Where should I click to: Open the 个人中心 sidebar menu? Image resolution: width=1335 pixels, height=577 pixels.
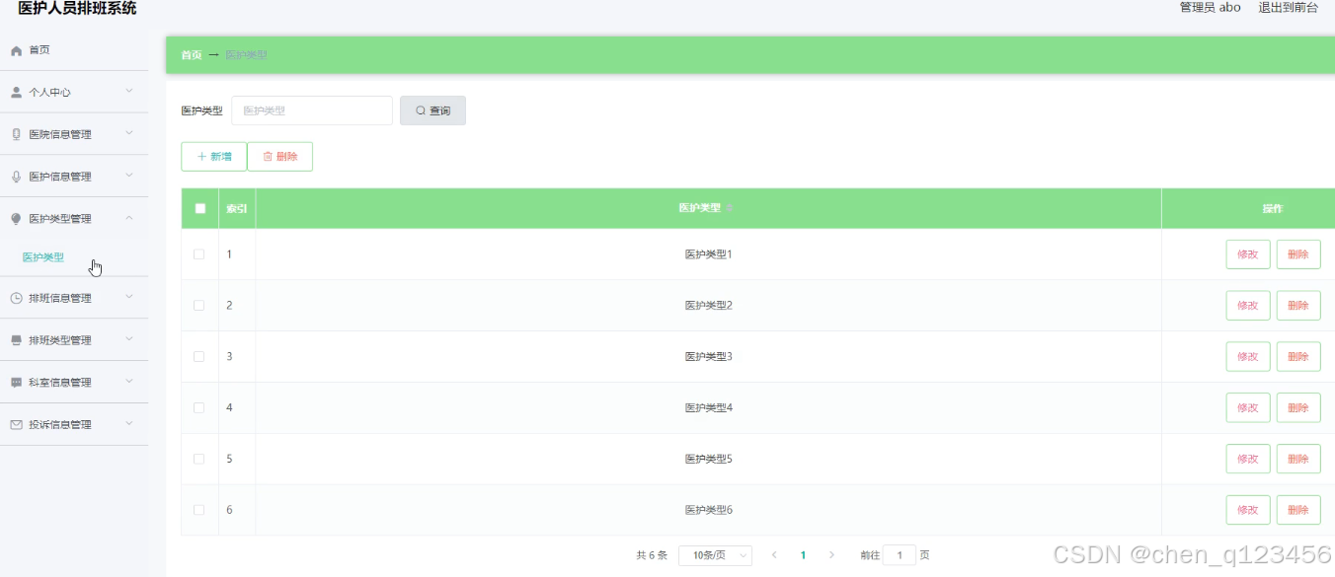[74, 92]
